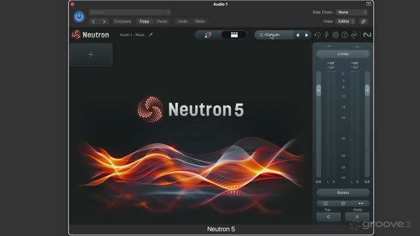Click the Pan value field showing C

329,217
